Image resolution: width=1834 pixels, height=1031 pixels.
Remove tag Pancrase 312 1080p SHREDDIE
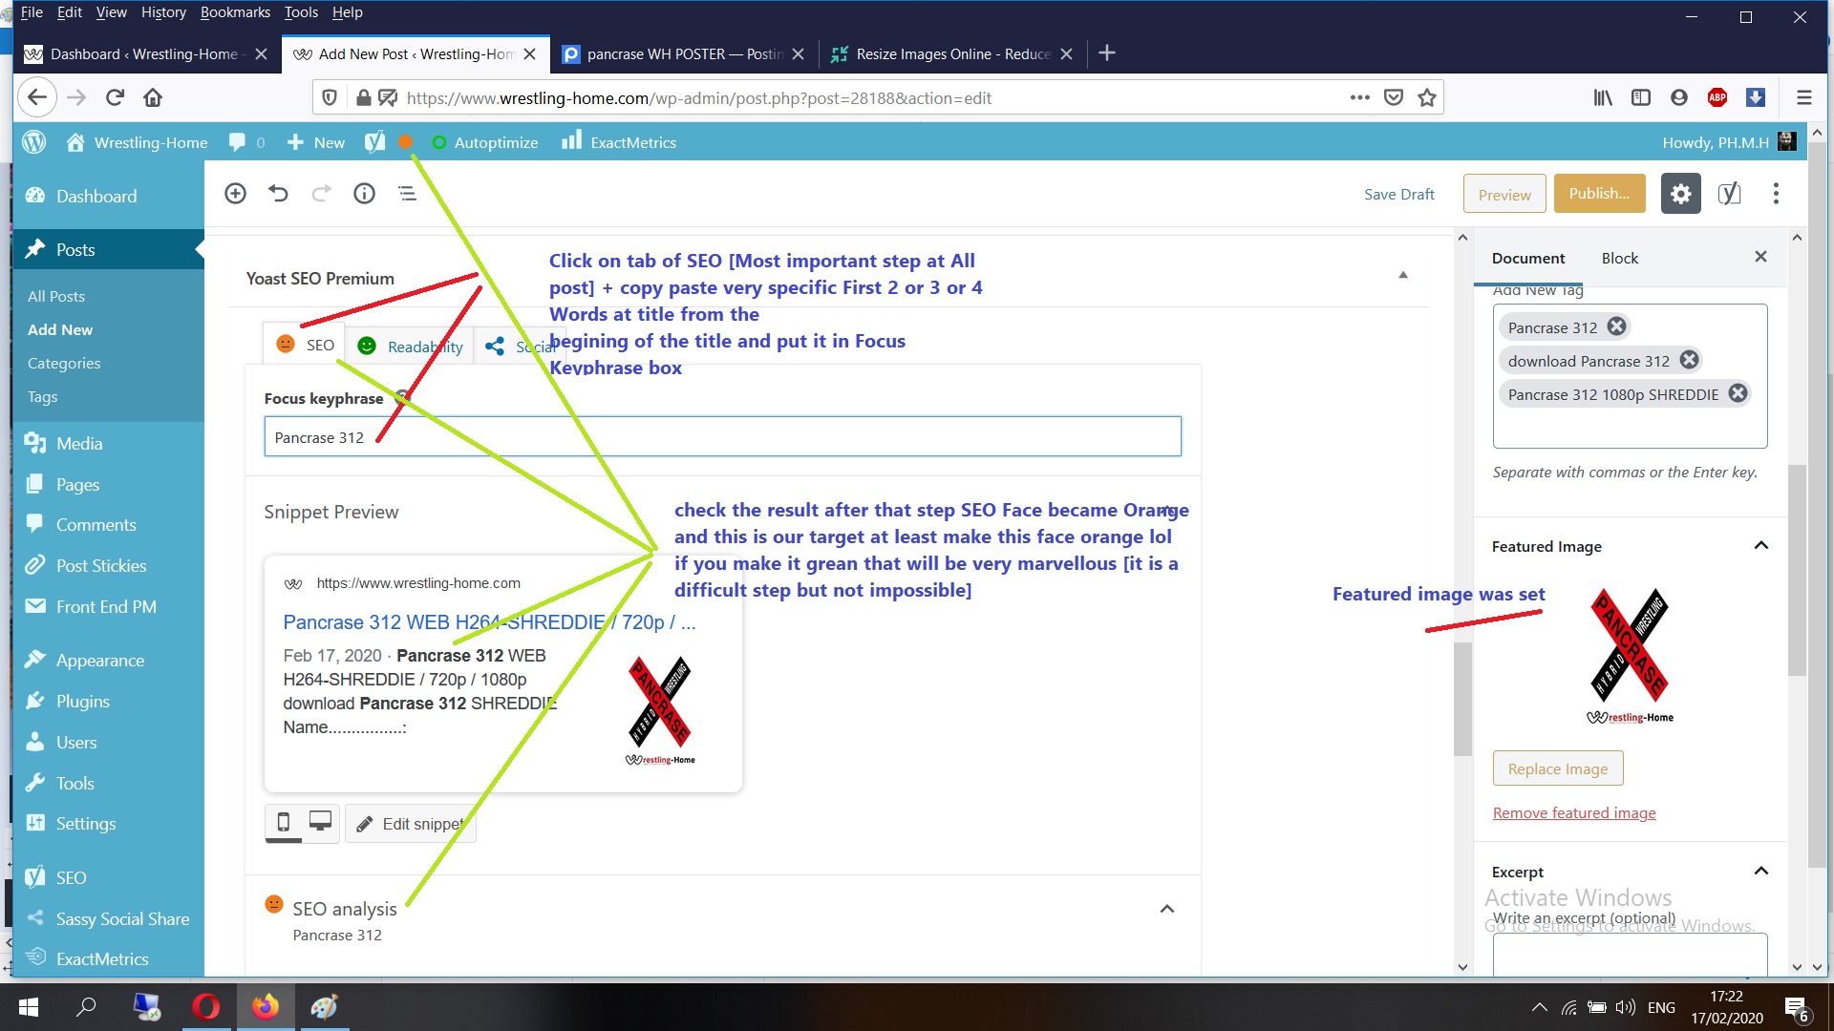1738,393
